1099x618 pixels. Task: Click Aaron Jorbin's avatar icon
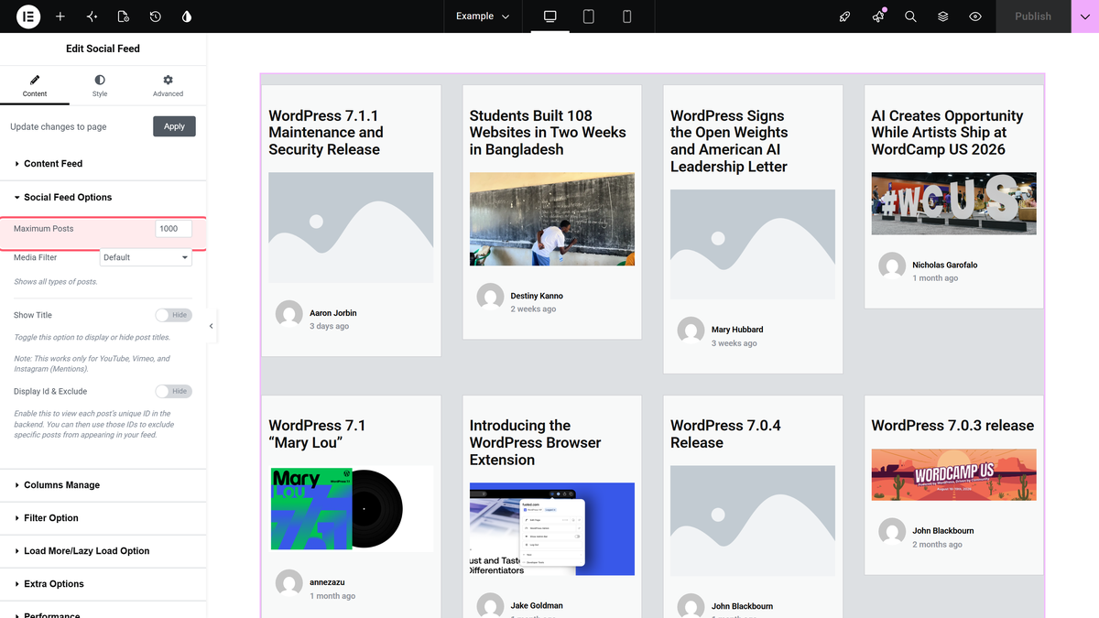[289, 314]
